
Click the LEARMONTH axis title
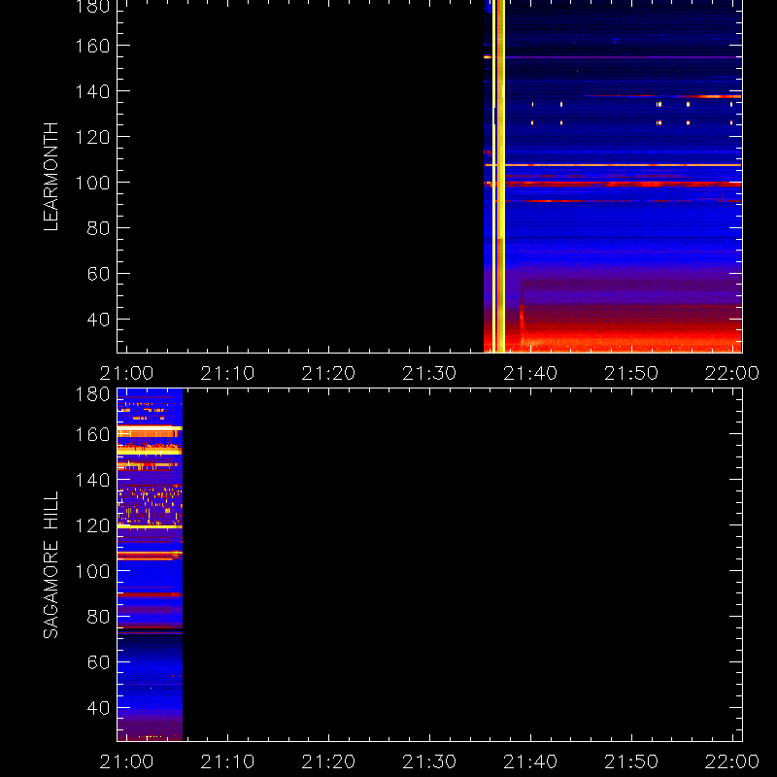51,177
